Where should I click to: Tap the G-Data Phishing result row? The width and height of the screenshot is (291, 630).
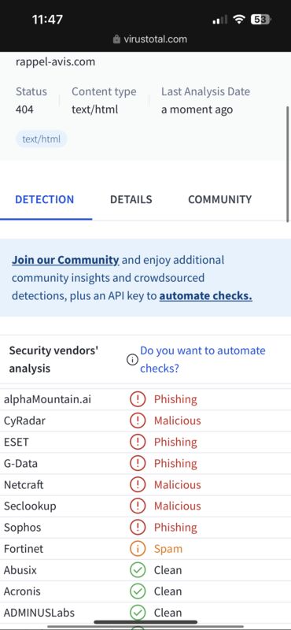(x=145, y=463)
